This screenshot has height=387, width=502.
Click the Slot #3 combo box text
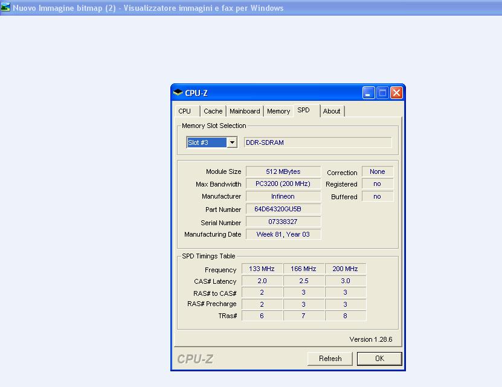pos(207,142)
